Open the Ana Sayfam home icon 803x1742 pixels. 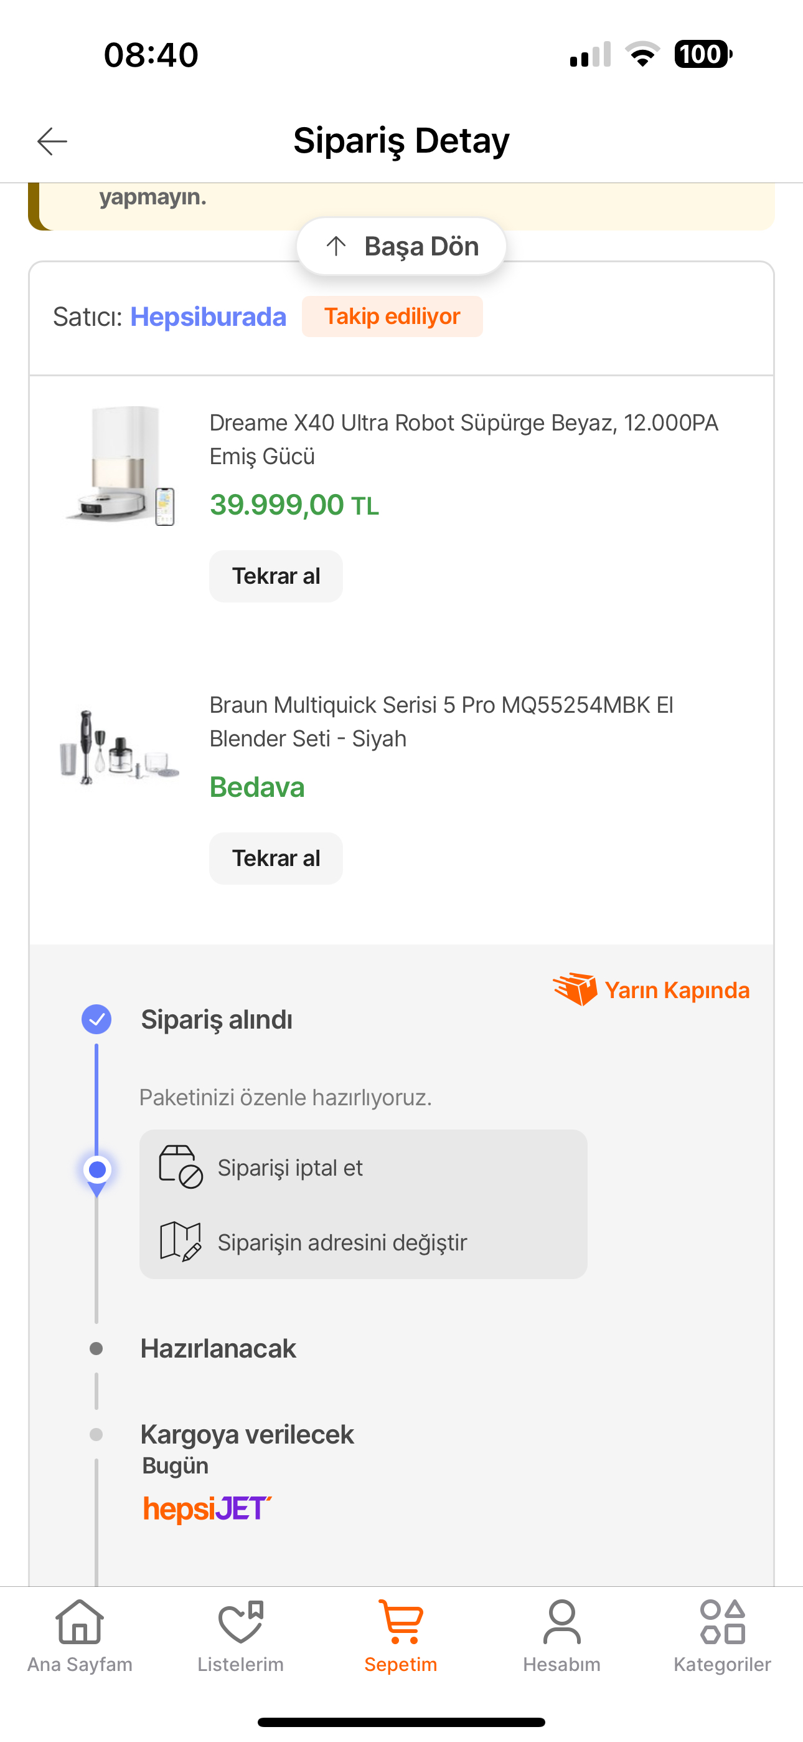coord(80,1622)
